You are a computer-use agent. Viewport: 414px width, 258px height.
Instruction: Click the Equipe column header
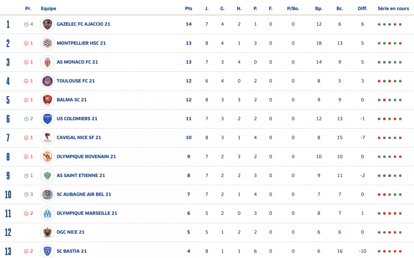(x=48, y=8)
